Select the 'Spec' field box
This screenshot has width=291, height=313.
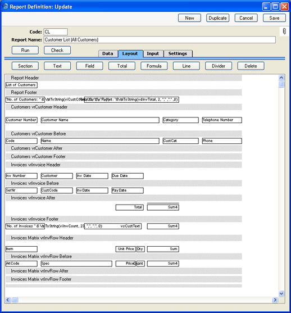point(76,264)
